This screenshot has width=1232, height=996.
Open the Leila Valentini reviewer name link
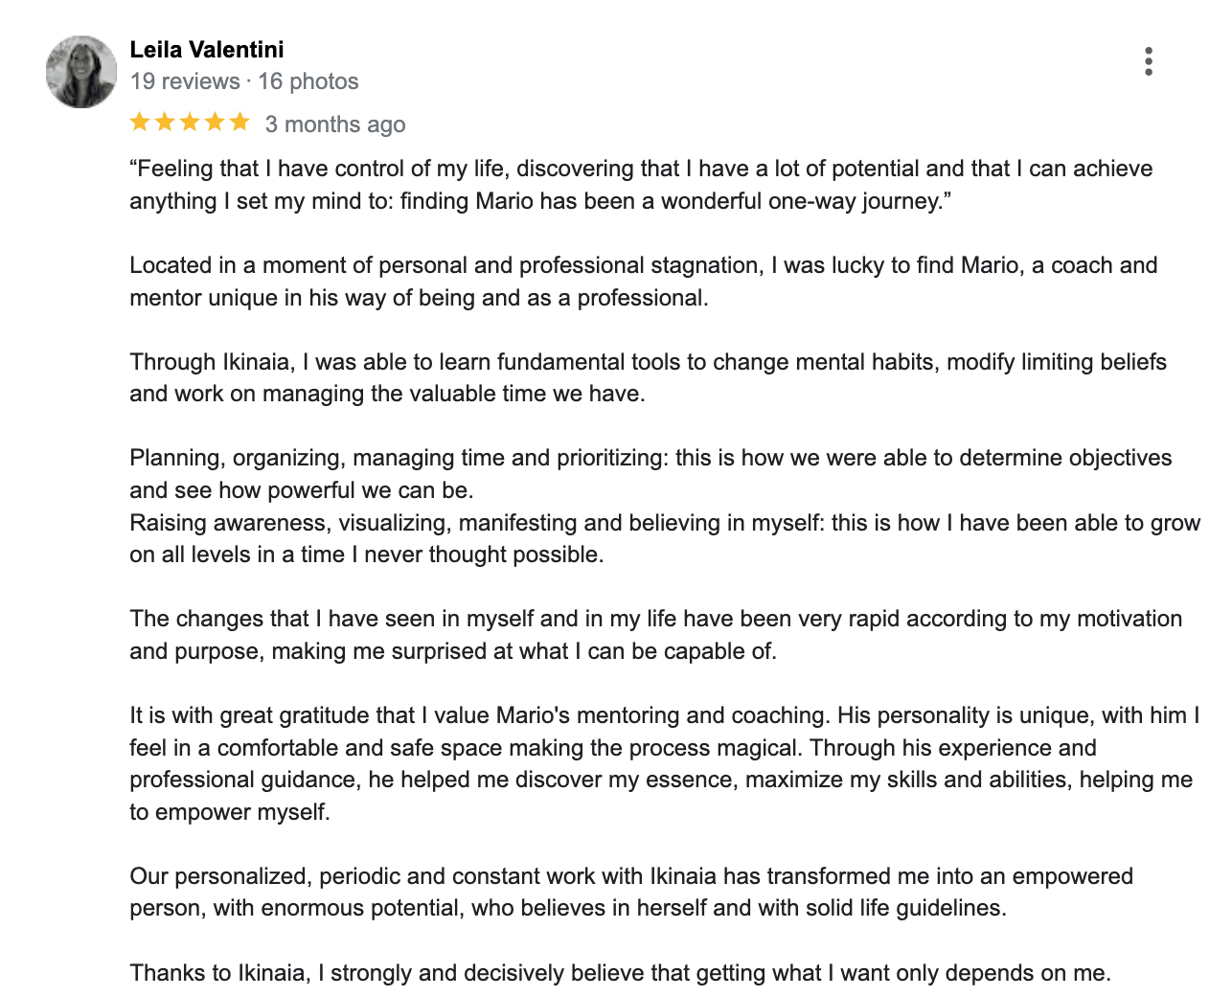[x=207, y=50]
